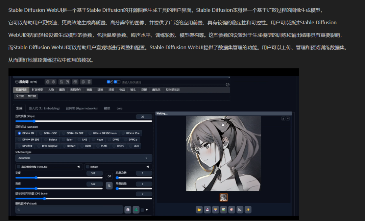
Task: Select the 反向提示词 category tab
Action: pyautogui.click(x=172, y=90)
